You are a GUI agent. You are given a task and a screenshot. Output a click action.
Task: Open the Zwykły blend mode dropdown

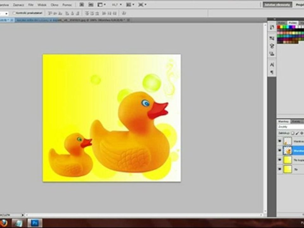[x=291, y=127]
